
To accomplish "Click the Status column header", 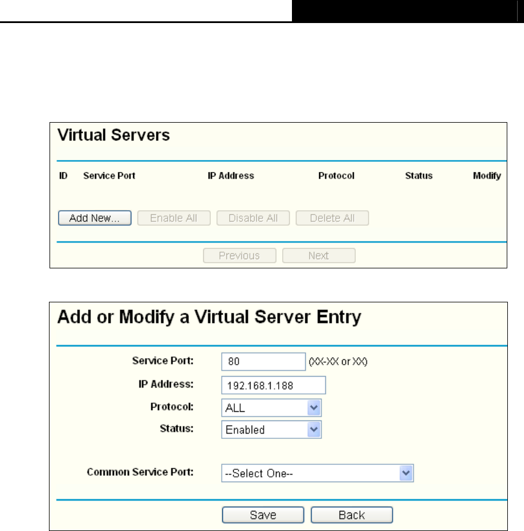I will click(419, 176).
